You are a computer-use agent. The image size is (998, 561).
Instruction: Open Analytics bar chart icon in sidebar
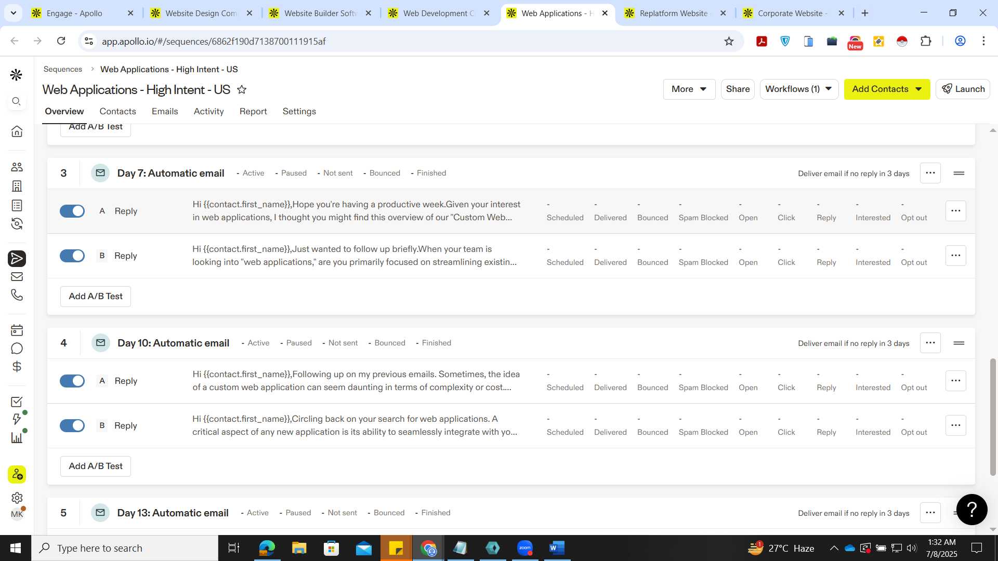[x=17, y=437]
